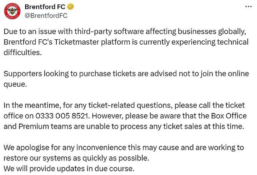Open the Brentford FC display name
This screenshot has width=257, height=175.
pyautogui.click(x=41, y=7)
